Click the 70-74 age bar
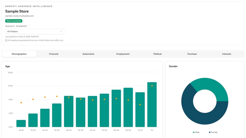246x138 pixels. pos(140,109)
